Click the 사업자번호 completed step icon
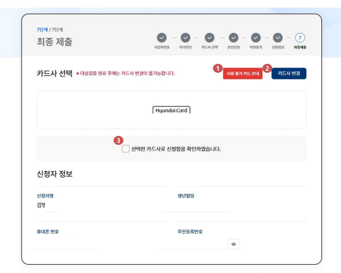This screenshot has height=273, width=341. [162, 38]
